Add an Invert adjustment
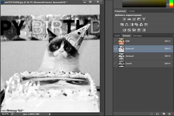The height and width of the screenshot is (116, 174). [x=124, y=30]
